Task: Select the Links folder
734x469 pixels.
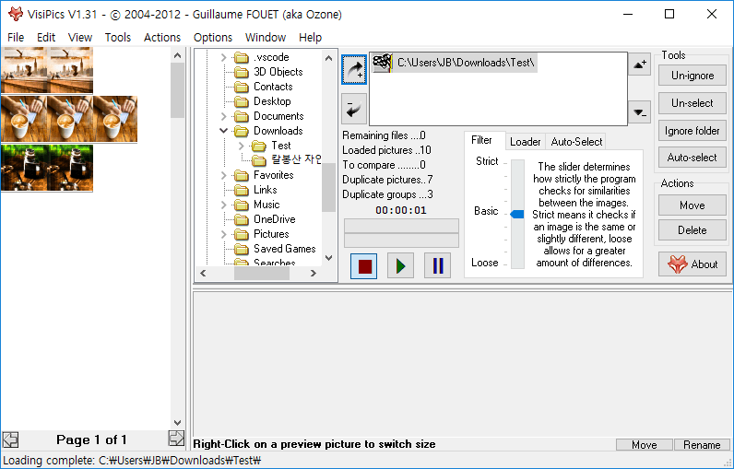Action: (255, 190)
